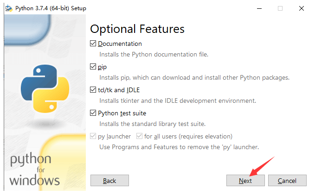Image resolution: width=315 pixels, height=195 pixels.
Task: Click the 'Use Programs and Features' hint text
Action: (x=179, y=147)
